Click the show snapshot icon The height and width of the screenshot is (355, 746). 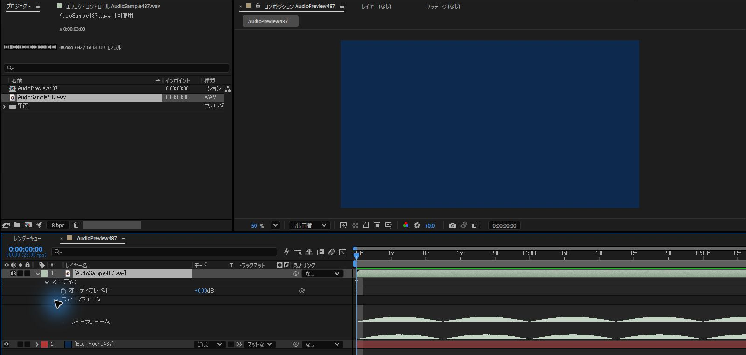coord(463,226)
